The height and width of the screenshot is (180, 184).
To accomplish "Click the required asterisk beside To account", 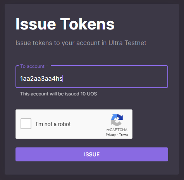I will click(47, 66).
